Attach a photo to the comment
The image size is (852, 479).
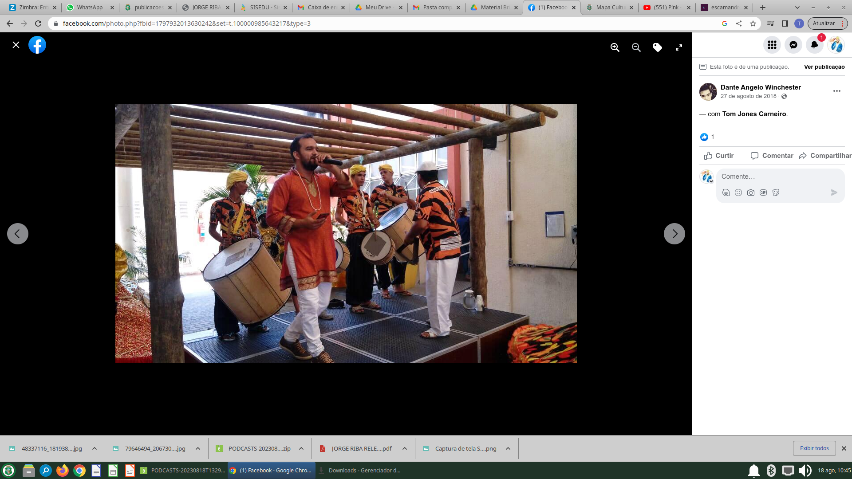[751, 192]
